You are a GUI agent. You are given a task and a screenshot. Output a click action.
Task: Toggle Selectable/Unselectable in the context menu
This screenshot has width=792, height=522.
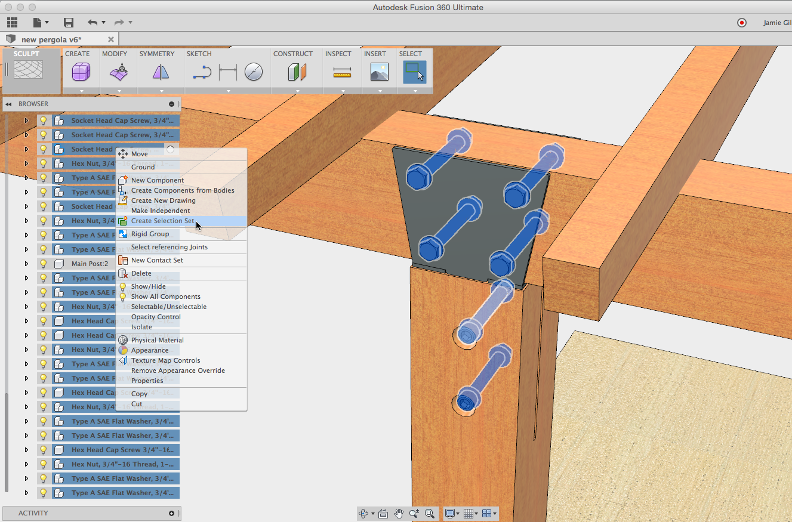tap(169, 307)
